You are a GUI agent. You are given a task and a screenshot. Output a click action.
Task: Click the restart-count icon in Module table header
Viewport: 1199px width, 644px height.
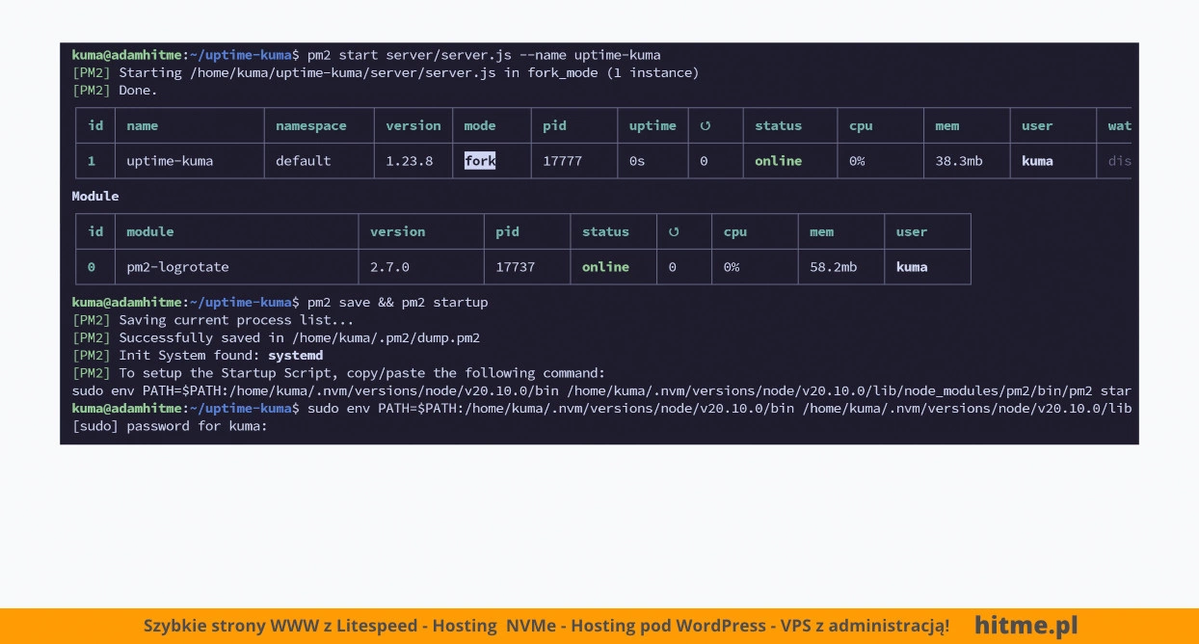674,232
